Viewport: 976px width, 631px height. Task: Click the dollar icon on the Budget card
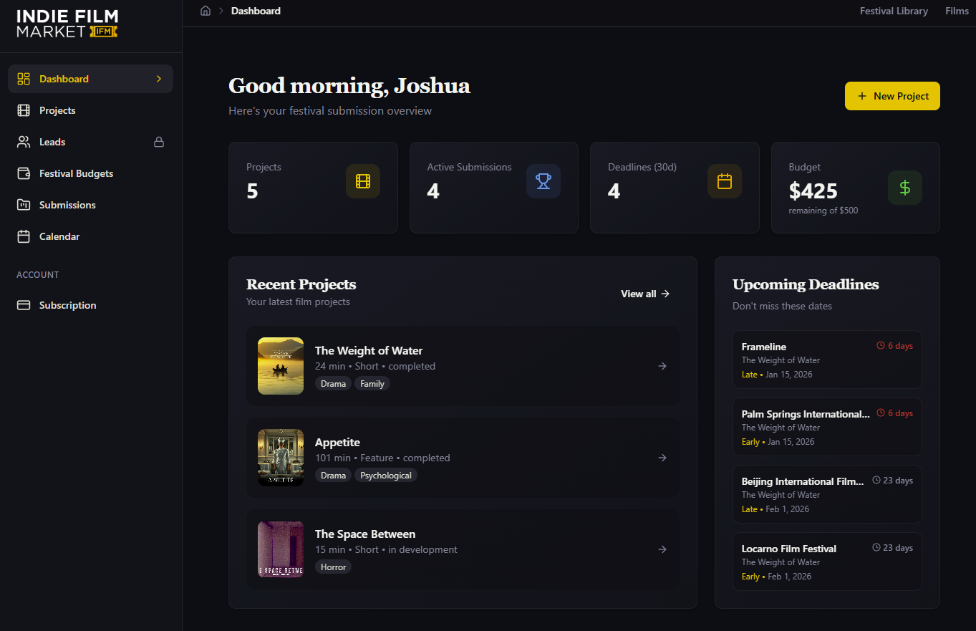(x=905, y=188)
